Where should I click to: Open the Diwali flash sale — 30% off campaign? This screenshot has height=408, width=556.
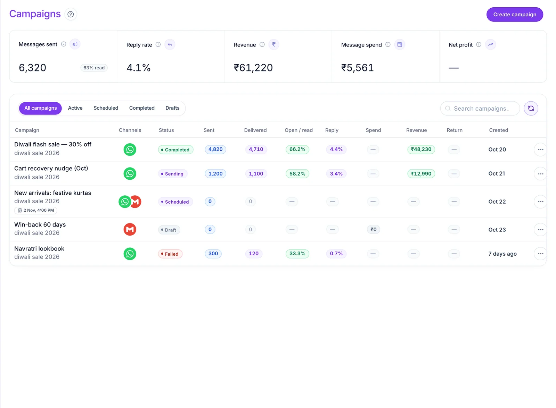click(53, 144)
